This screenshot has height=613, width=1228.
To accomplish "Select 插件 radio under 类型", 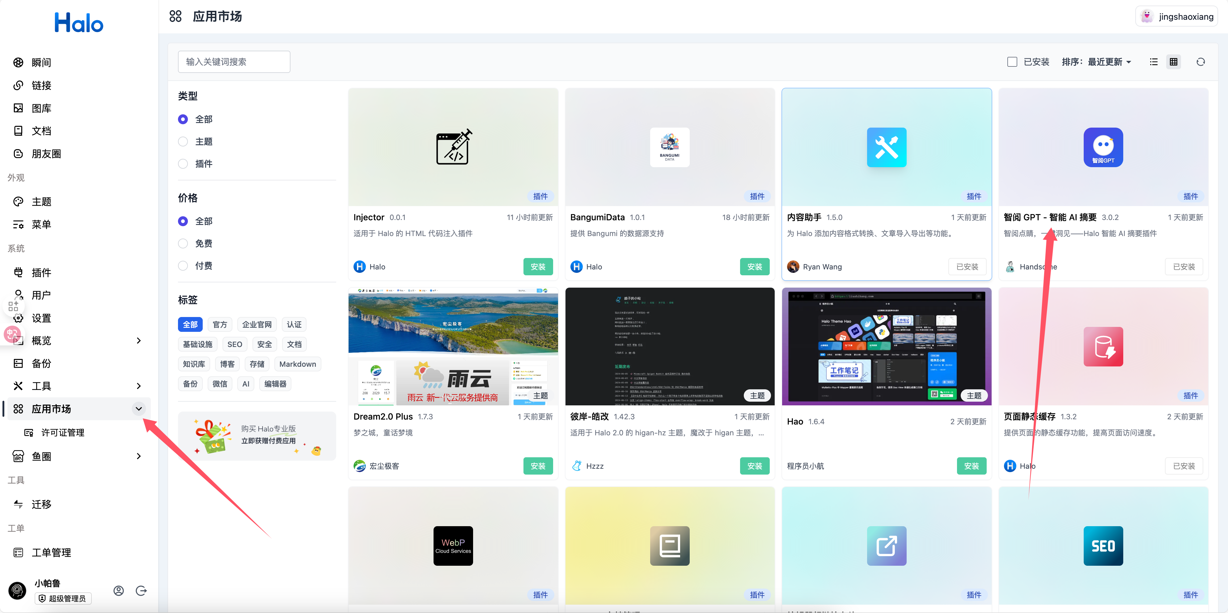I will [x=183, y=164].
